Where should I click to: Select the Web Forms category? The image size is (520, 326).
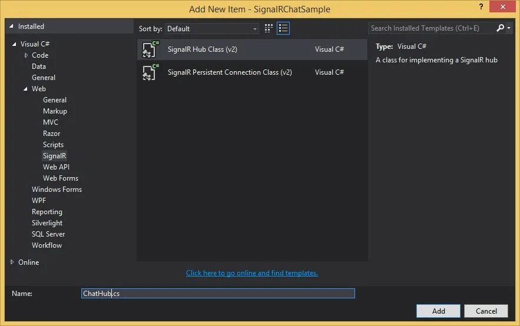[x=61, y=178]
